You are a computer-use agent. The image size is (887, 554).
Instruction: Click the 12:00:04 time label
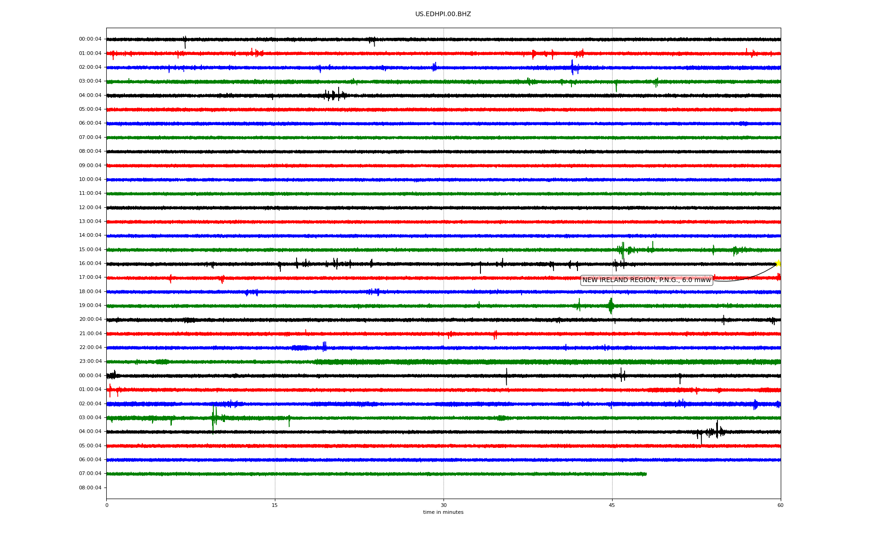[90, 208]
